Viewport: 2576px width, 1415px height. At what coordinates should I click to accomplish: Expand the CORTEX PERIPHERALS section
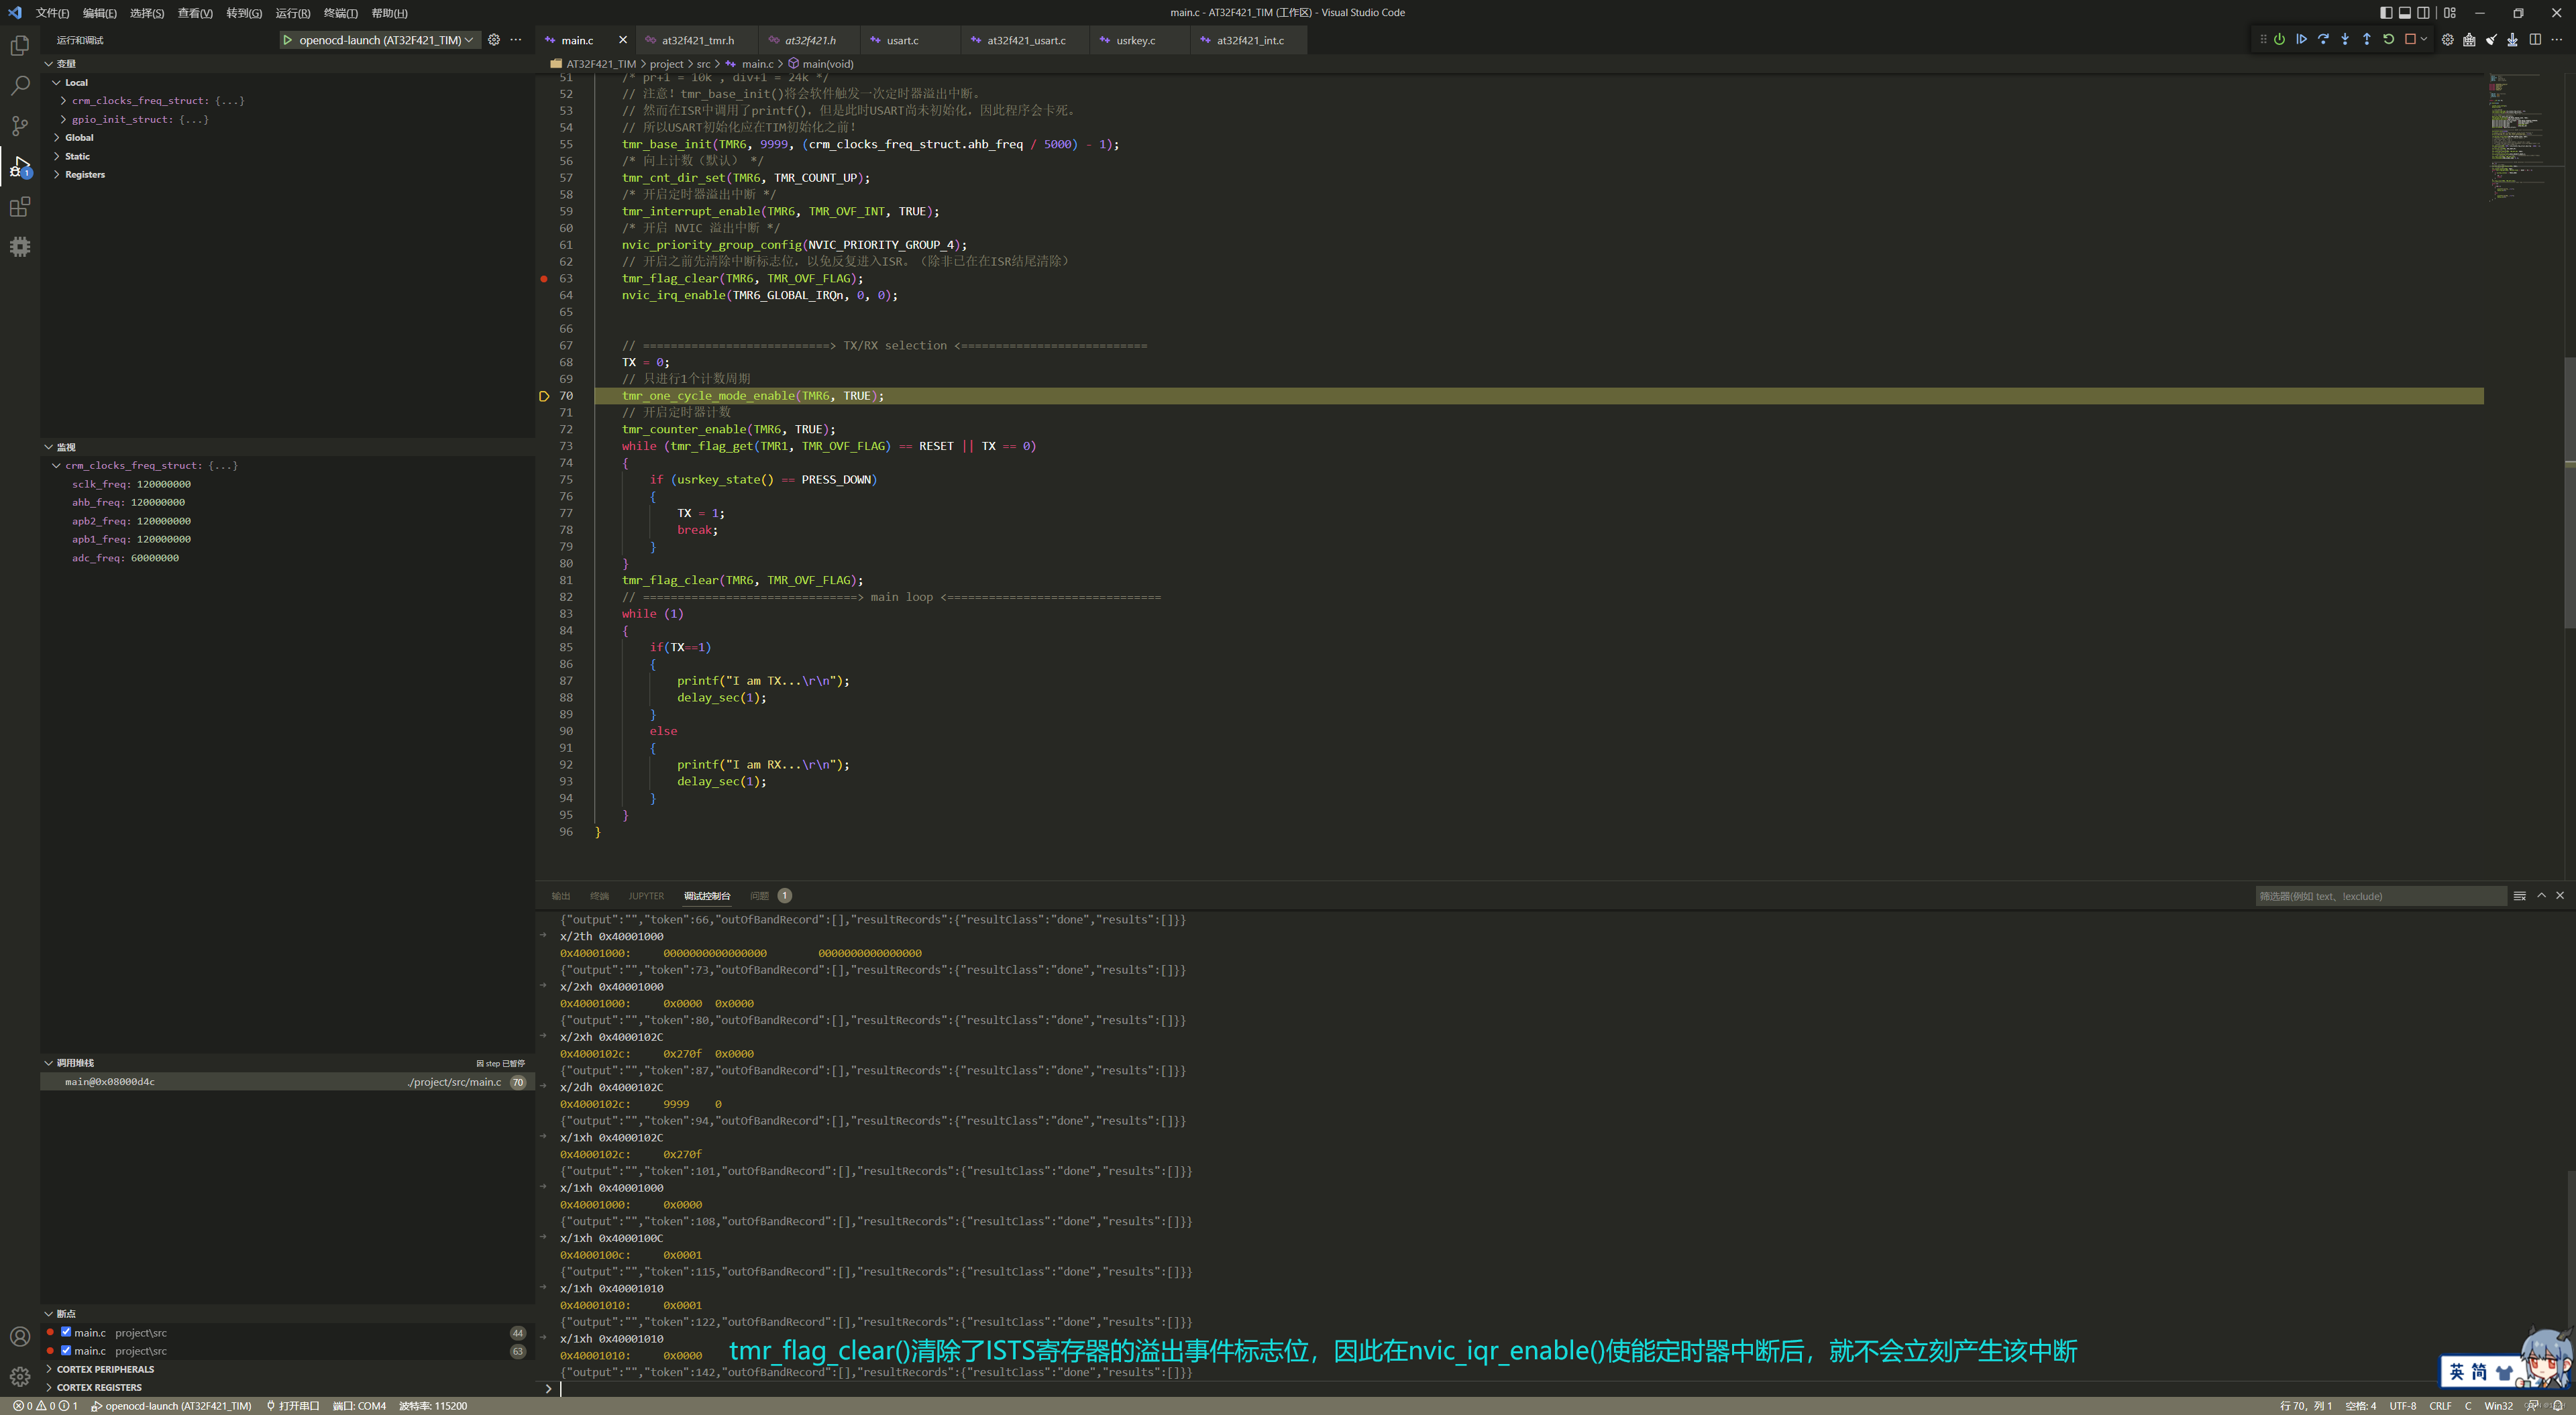click(x=105, y=1369)
